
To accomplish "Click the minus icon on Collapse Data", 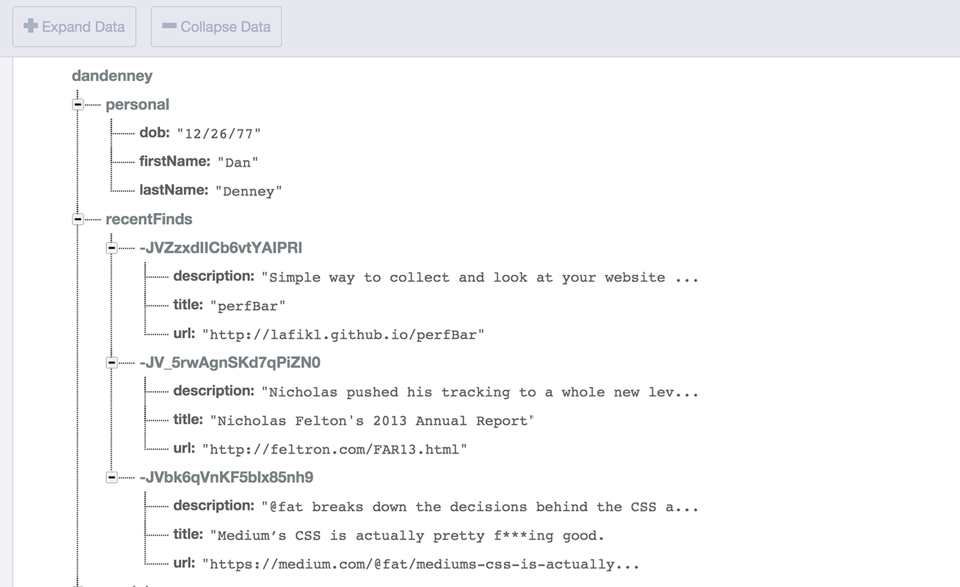I will pos(169,26).
